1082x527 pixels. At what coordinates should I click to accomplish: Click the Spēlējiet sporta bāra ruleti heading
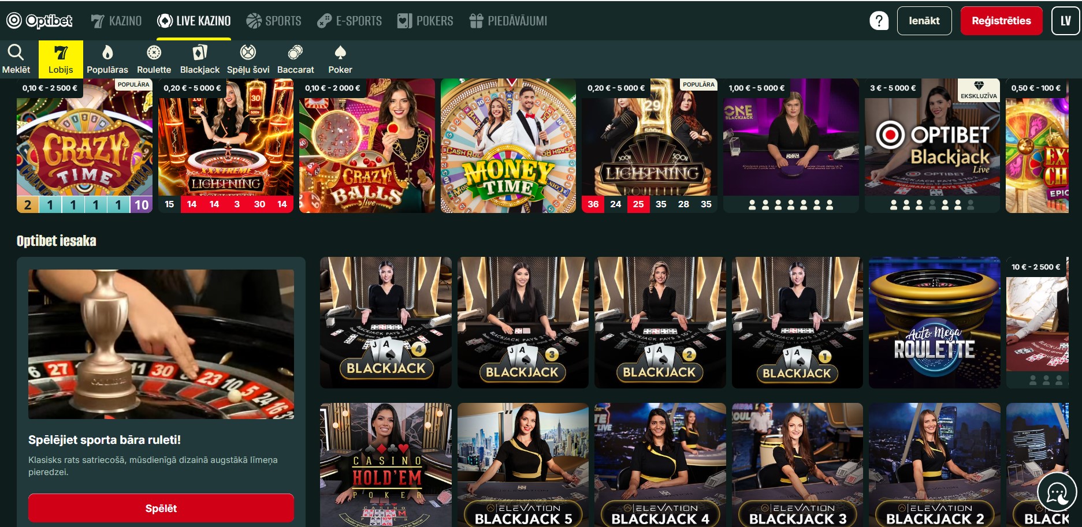pos(105,440)
